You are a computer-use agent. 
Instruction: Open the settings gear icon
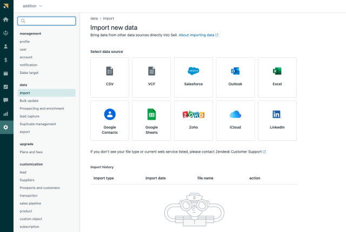6,127
